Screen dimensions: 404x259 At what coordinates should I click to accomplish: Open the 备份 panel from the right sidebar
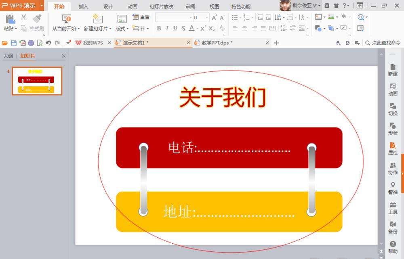[x=393, y=228]
